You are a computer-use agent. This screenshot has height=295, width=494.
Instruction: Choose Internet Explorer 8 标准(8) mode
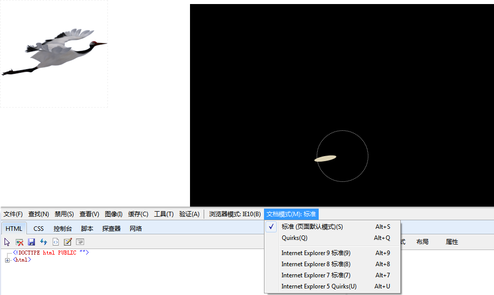(333, 264)
